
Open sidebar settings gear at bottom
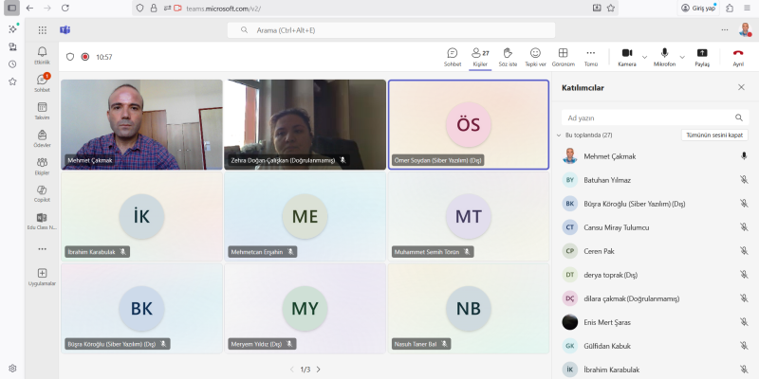pyautogui.click(x=12, y=369)
